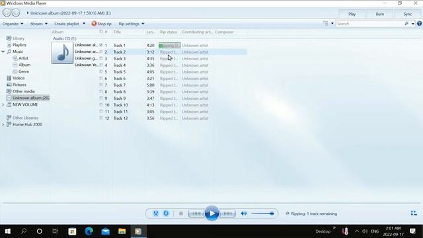423x238 pixels.
Task: Open Windows Start menu
Action: tap(8, 231)
